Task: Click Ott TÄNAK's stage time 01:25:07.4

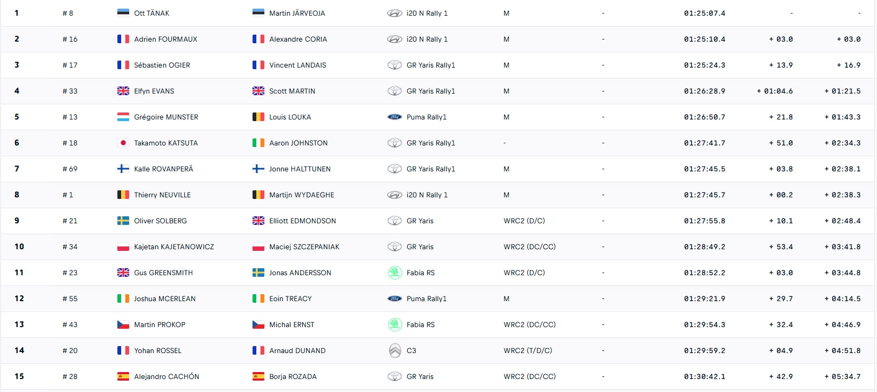Action: click(x=705, y=13)
